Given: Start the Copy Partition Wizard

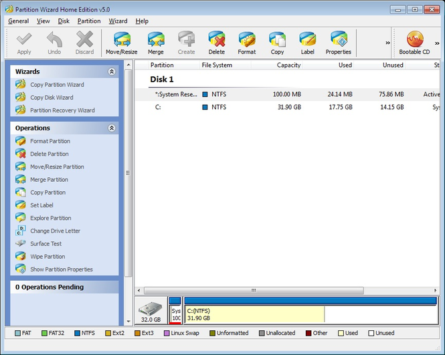Looking at the screenshot, I should (x=57, y=84).
